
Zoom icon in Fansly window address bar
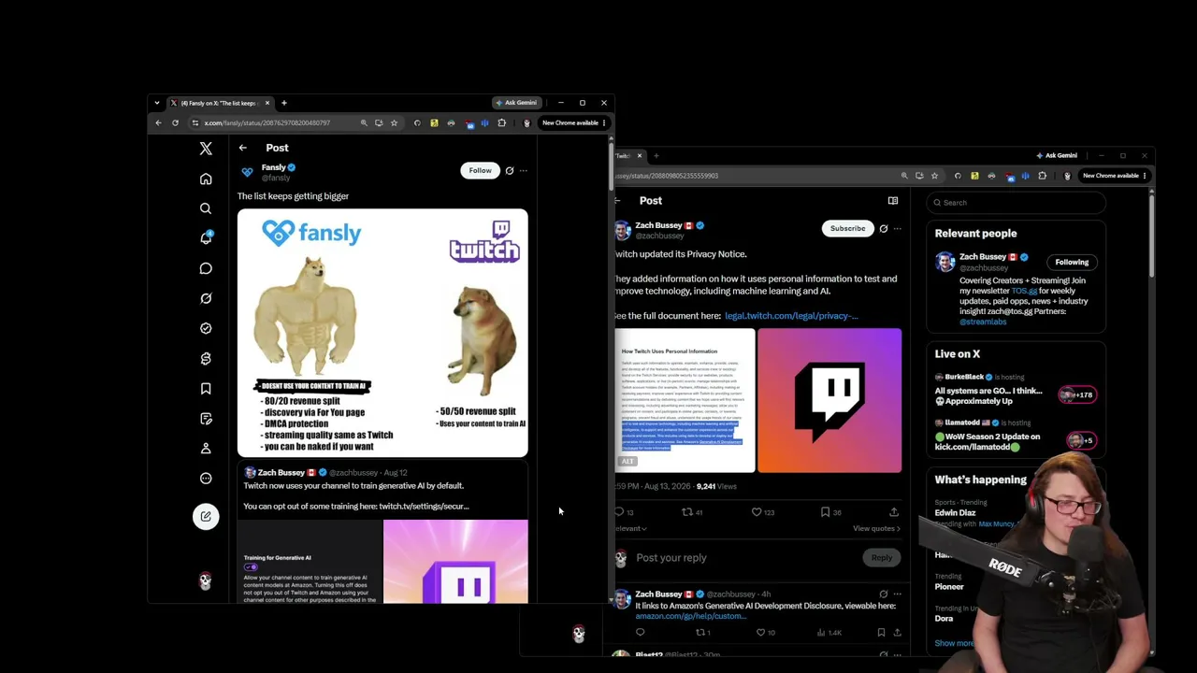click(364, 122)
